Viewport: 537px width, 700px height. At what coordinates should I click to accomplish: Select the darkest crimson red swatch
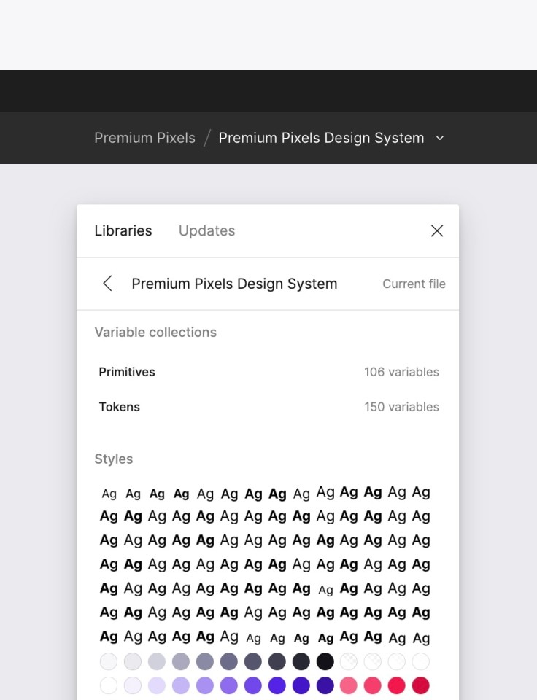421,685
